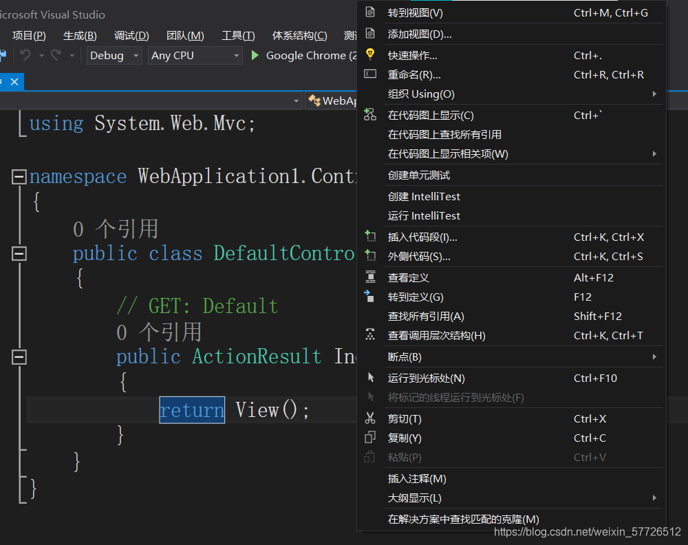Select 在代码图上查找所有引用 entry
688x545 pixels.
coord(512,134)
